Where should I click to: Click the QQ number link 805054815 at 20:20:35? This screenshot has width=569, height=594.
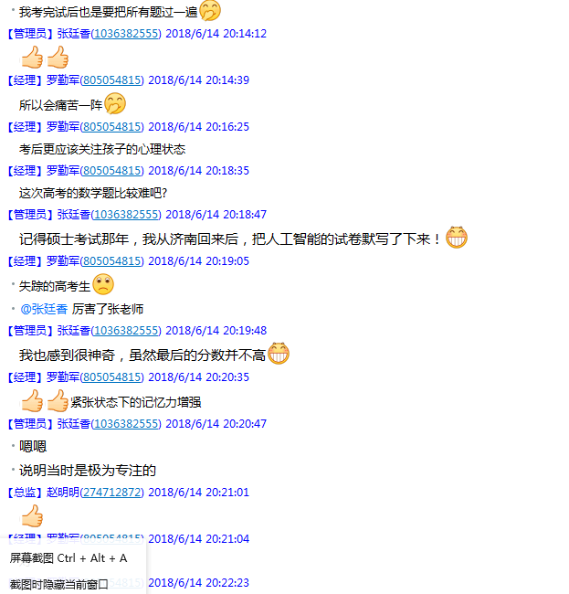[111, 377]
